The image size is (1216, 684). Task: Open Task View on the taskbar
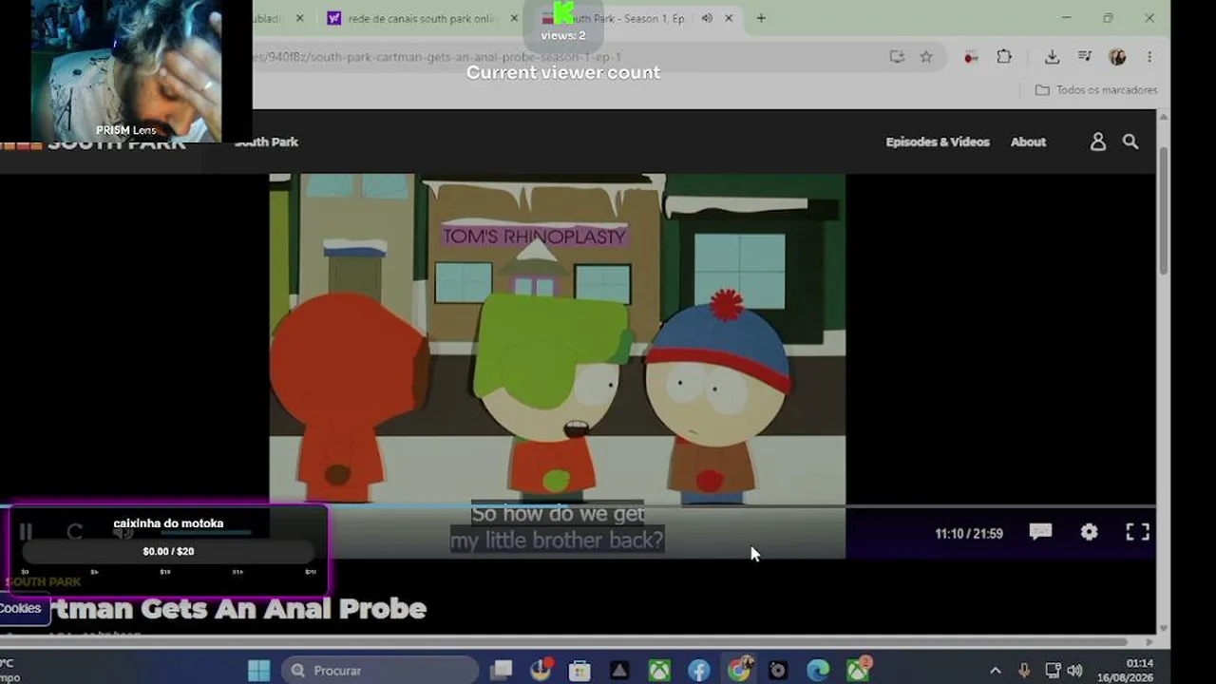(x=502, y=671)
